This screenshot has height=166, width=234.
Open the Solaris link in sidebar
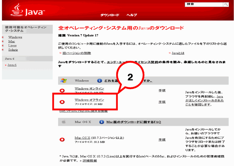13,49
